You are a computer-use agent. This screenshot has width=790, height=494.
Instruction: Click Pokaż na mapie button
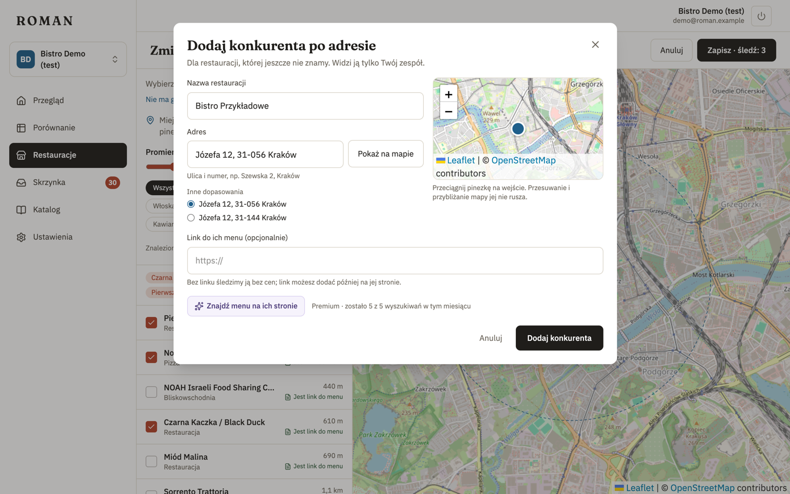coord(386,154)
